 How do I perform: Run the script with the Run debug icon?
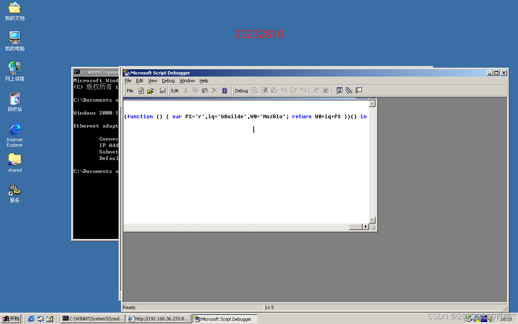255,91
